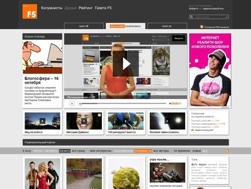Open Виктория Дайнеко title link
This screenshot has width=251, height=189.
(x=77, y=132)
